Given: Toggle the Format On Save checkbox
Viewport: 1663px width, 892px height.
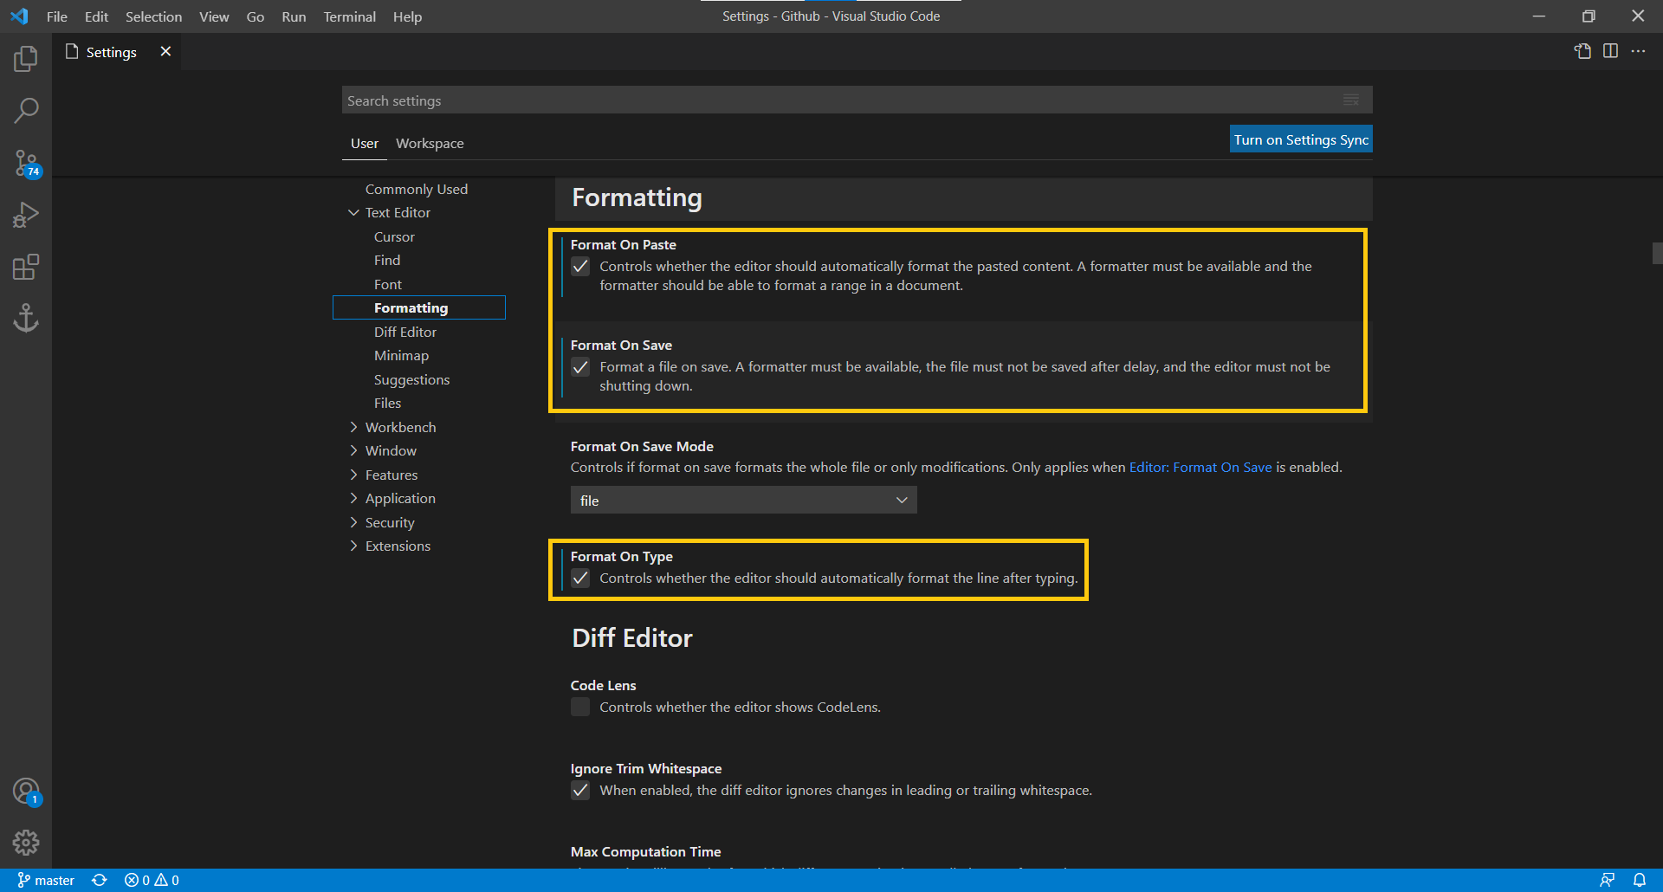Looking at the screenshot, I should [x=580, y=367].
